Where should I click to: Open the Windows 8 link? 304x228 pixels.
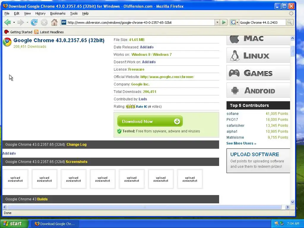coord(141,55)
